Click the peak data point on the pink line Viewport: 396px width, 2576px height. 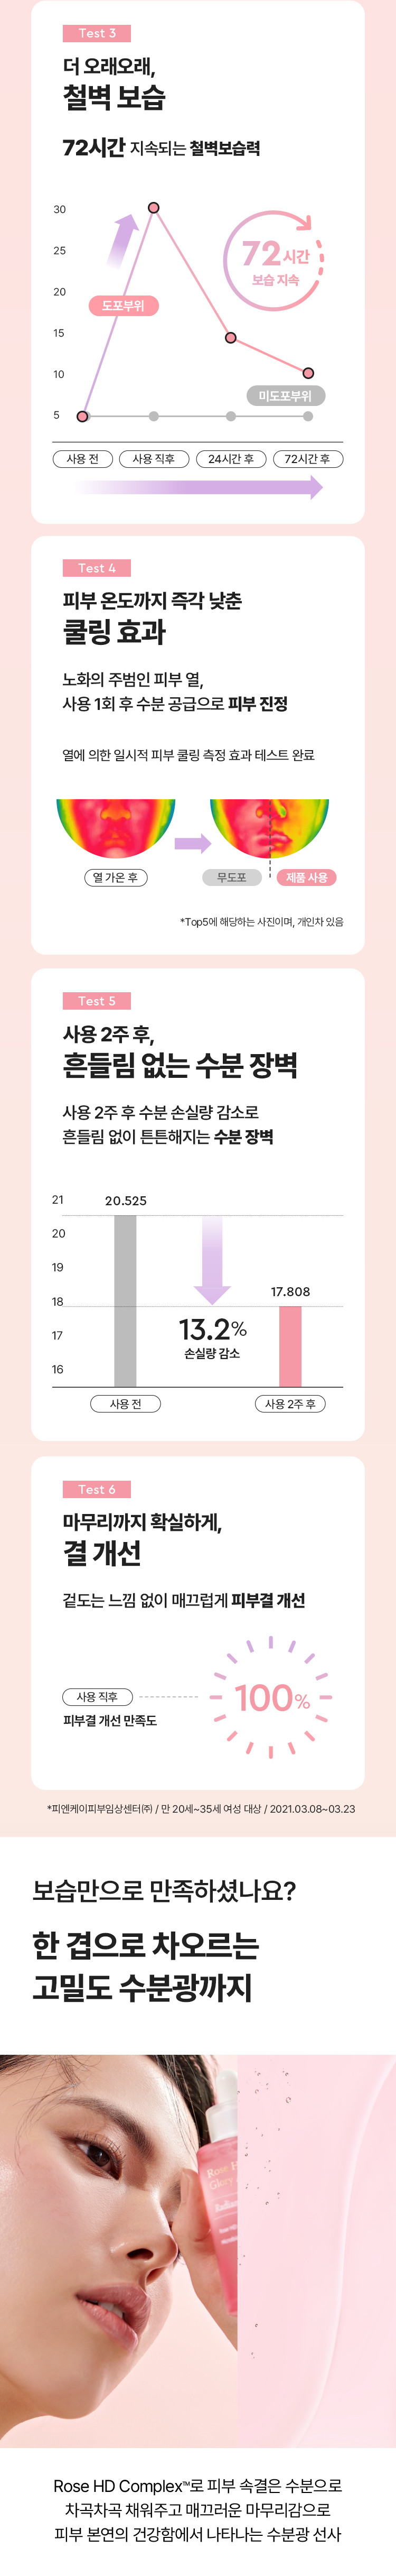[x=153, y=208]
